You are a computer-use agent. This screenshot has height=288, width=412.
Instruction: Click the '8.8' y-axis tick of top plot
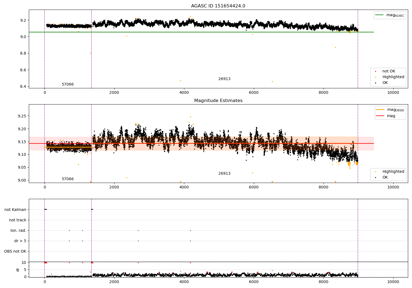coord(23,53)
